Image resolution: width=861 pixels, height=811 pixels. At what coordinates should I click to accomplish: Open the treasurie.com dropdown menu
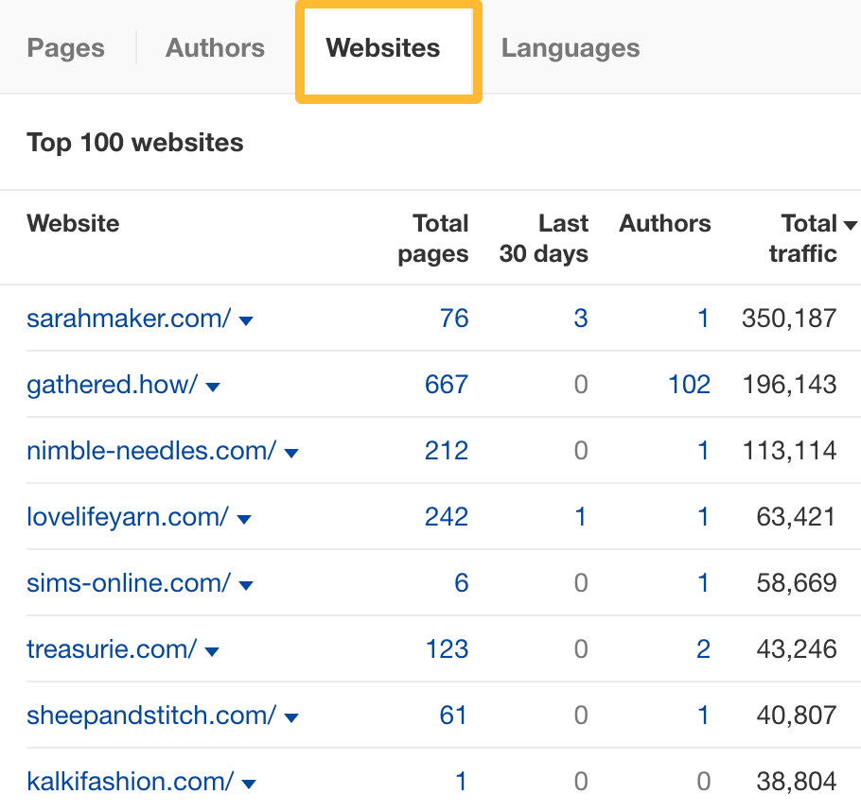(x=212, y=651)
